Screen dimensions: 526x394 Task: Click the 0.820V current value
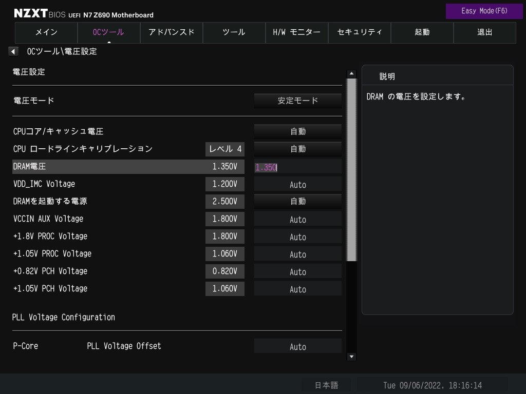point(225,271)
